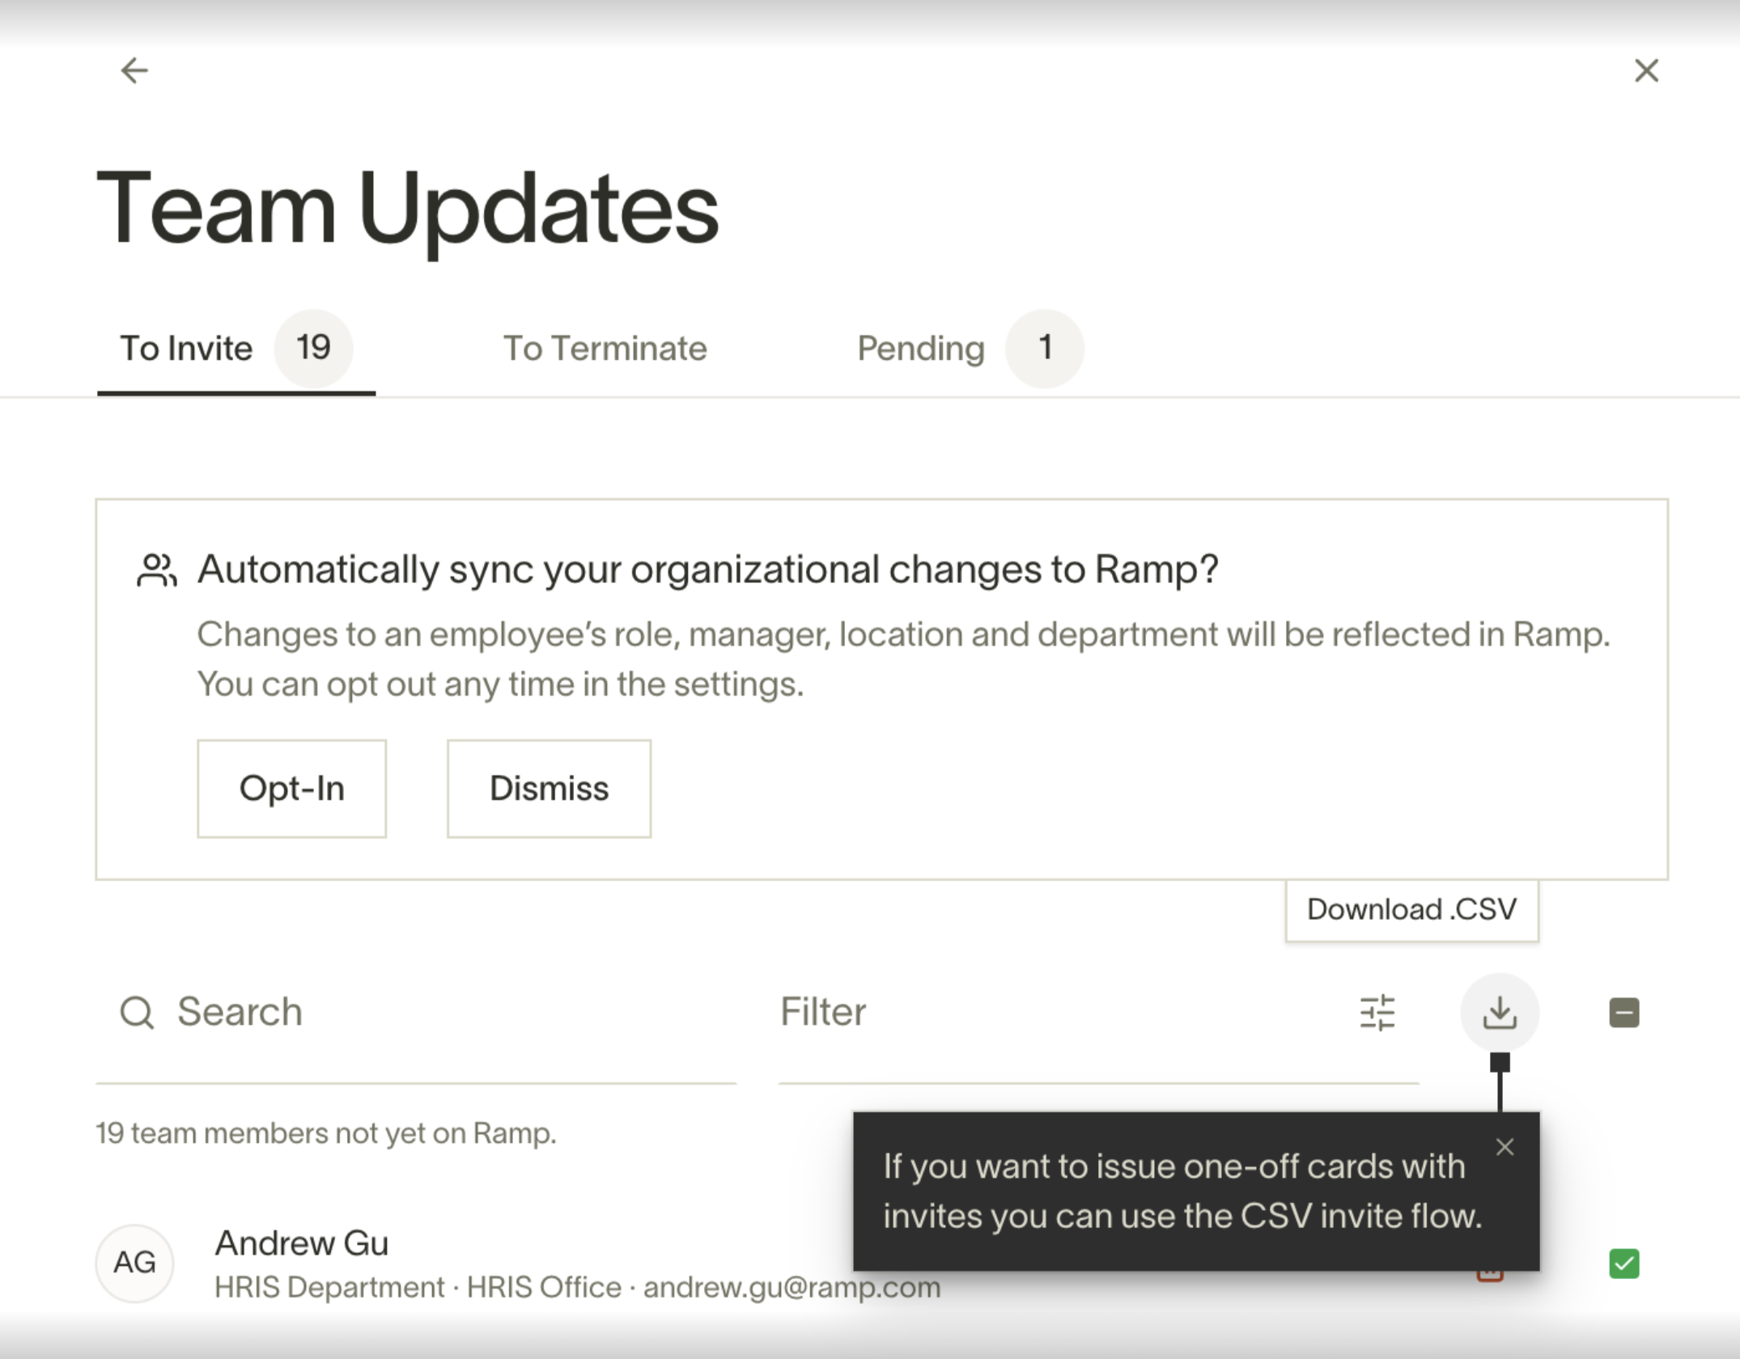Viewport: 1740px width, 1359px height.
Task: Click the AG avatar for Andrew Gu
Action: point(134,1263)
